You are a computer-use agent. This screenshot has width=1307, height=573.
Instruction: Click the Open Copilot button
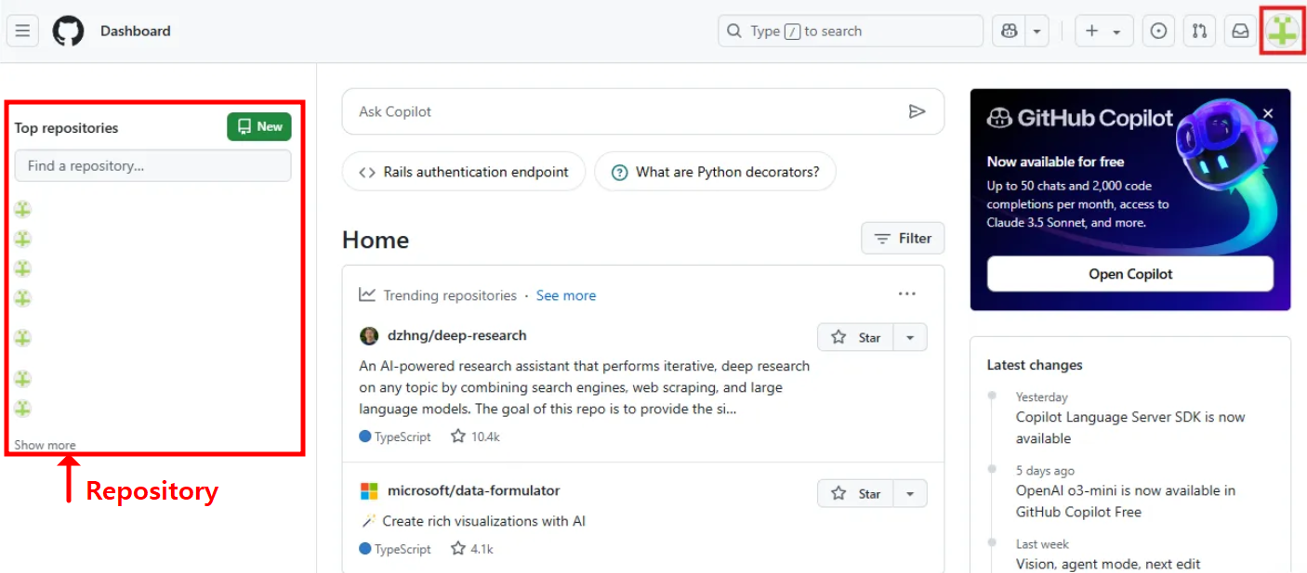(1130, 274)
